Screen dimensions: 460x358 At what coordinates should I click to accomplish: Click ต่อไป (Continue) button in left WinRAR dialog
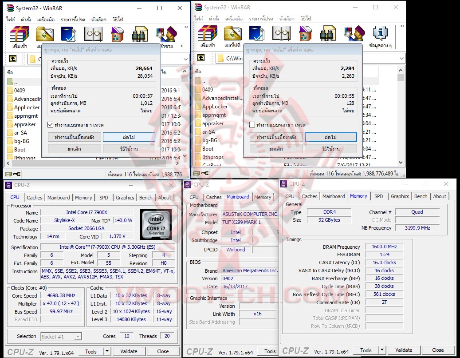129,137
